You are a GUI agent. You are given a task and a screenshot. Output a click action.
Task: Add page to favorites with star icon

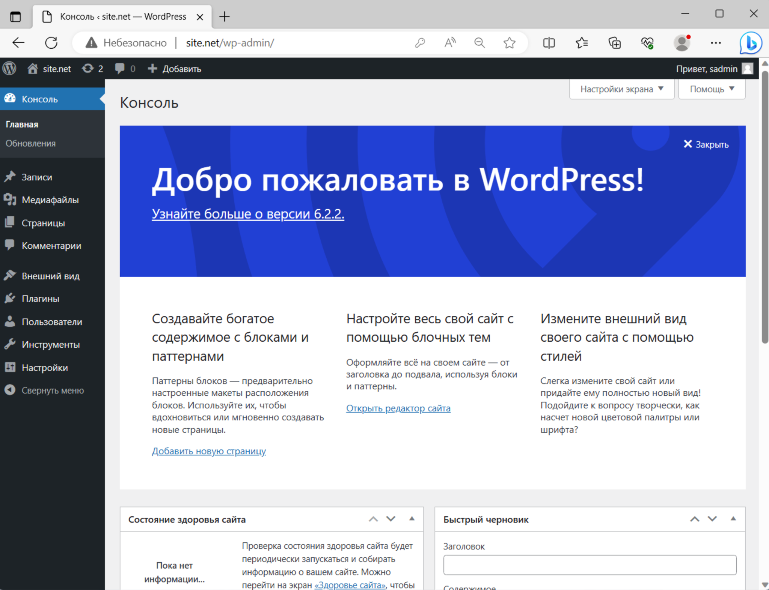pos(510,43)
